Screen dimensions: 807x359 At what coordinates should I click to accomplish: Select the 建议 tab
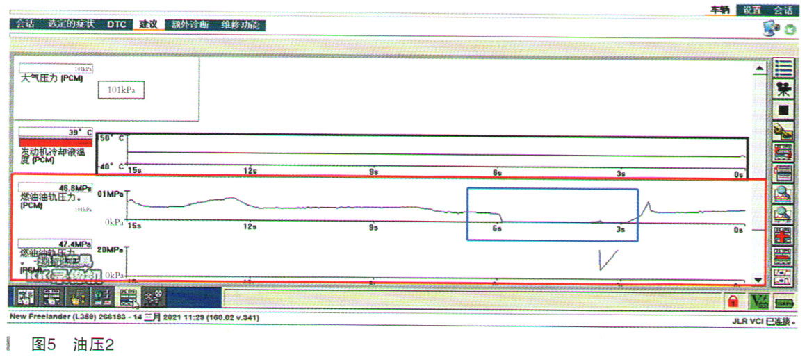click(x=148, y=24)
